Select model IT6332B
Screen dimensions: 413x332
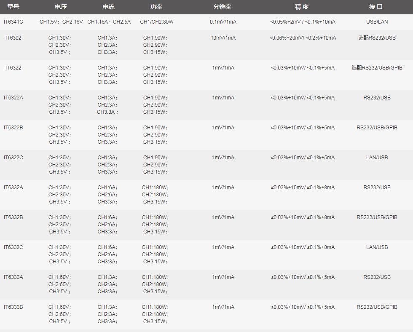[x=13, y=217]
